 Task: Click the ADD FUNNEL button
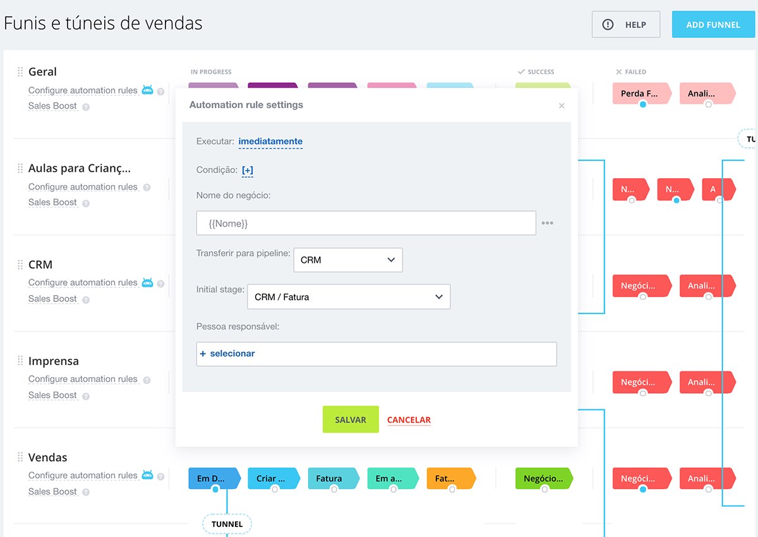pos(713,25)
